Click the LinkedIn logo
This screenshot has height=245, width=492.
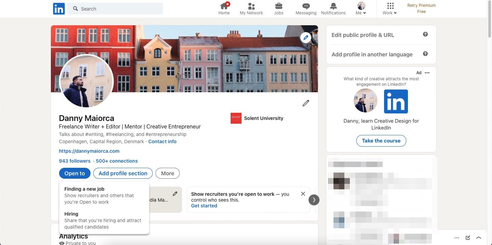[x=58, y=9]
